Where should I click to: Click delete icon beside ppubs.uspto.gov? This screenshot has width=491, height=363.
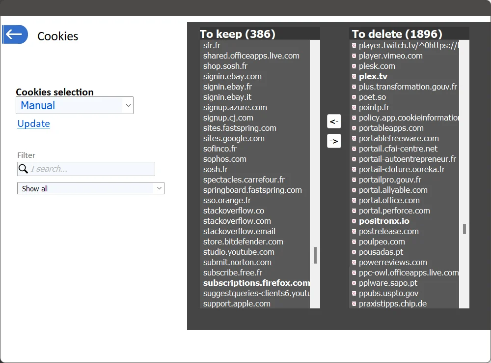click(x=354, y=294)
